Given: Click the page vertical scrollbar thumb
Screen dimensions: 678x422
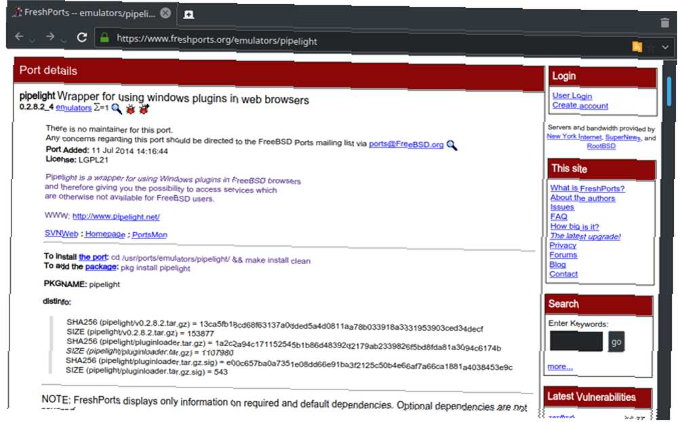Looking at the screenshot, I should click(669, 91).
